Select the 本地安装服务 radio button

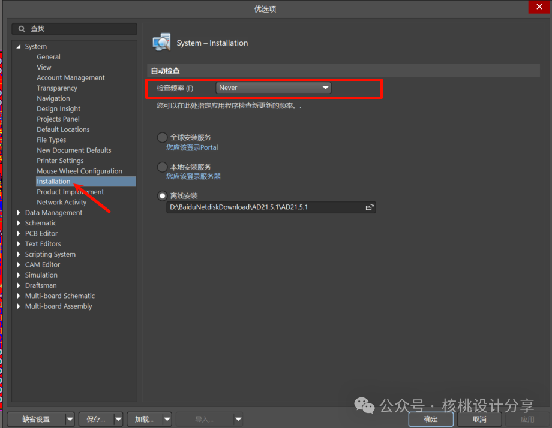tap(162, 167)
